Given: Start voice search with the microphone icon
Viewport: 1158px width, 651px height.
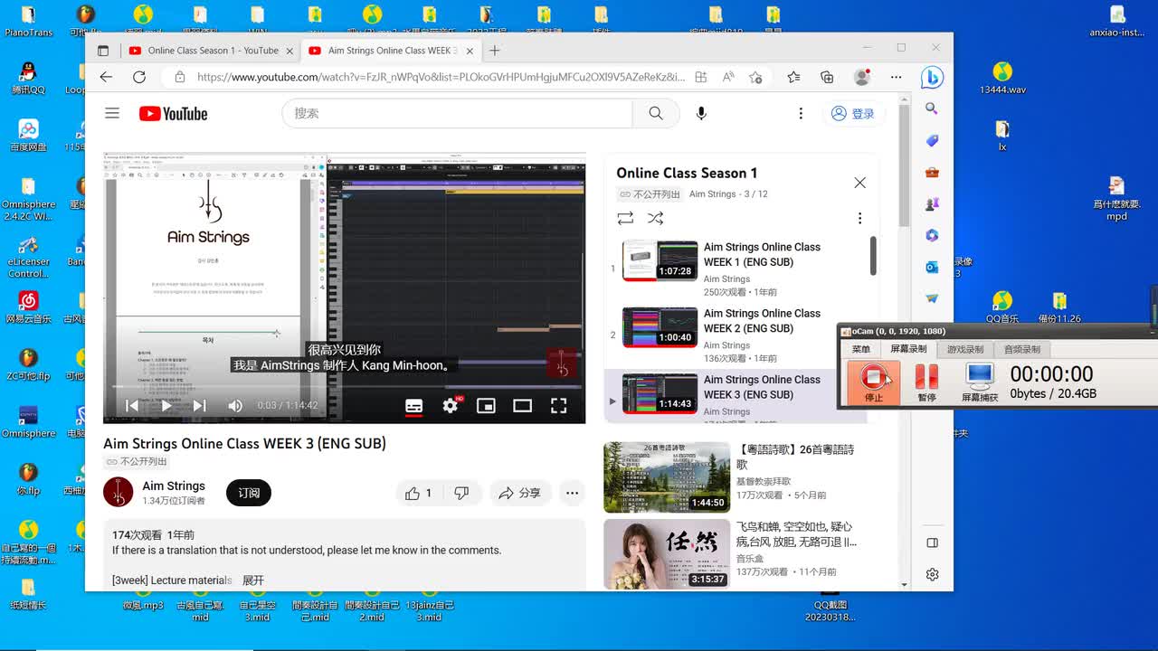Looking at the screenshot, I should (701, 113).
